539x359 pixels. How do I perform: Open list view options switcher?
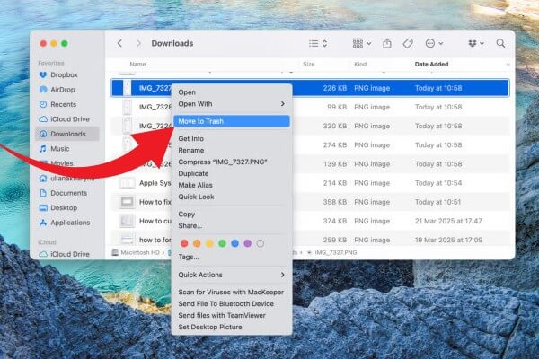click(x=318, y=43)
